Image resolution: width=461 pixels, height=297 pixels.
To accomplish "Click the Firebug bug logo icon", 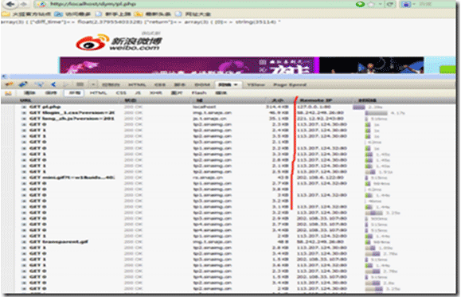I will [x=9, y=84].
